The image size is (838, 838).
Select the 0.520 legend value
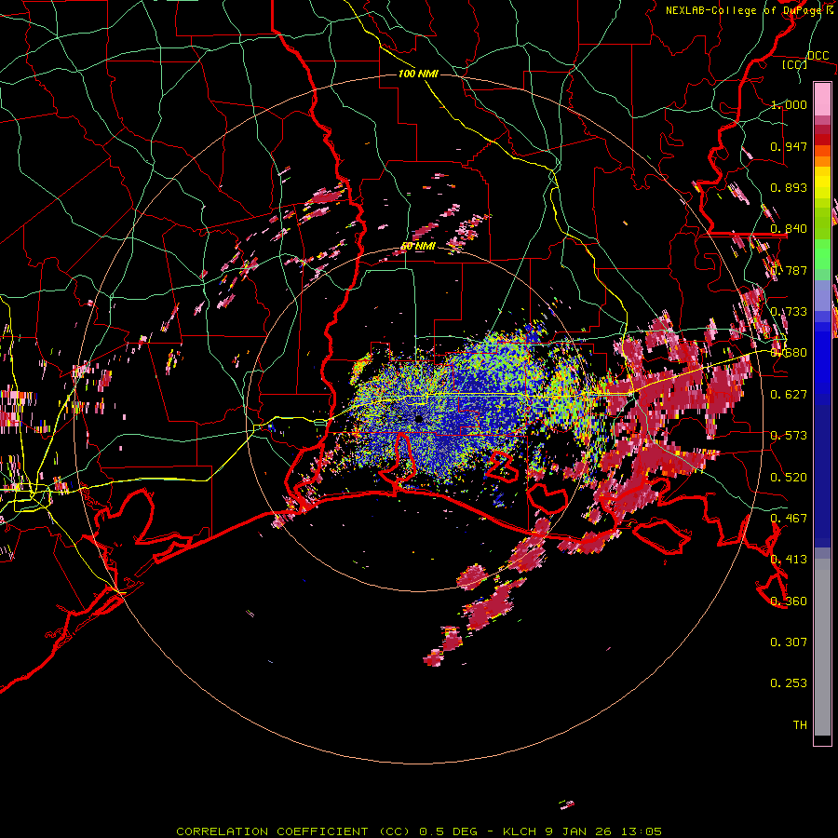click(x=789, y=478)
